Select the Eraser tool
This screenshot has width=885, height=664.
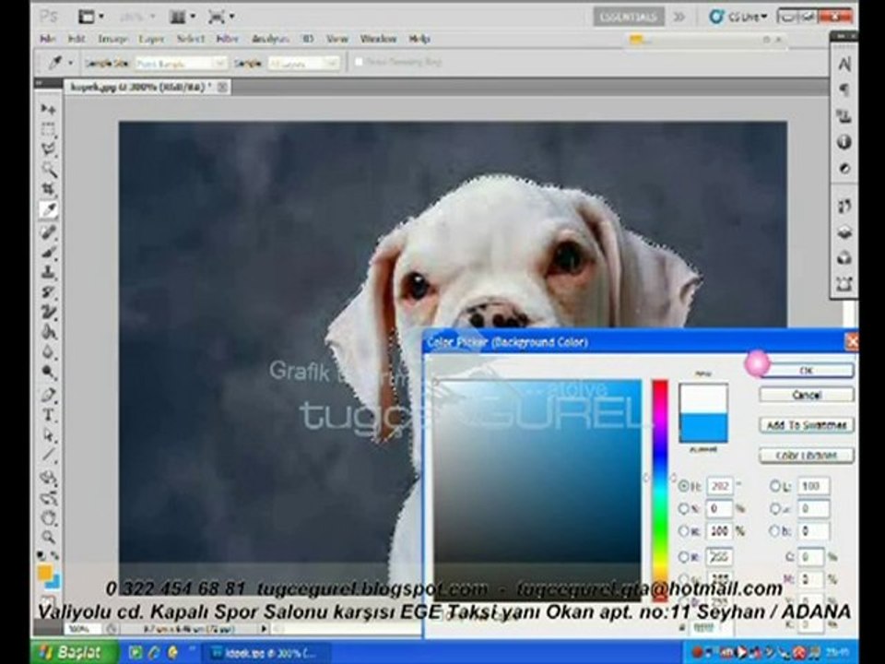click(49, 313)
